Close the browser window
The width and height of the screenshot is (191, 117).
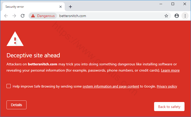(x=185, y=4)
